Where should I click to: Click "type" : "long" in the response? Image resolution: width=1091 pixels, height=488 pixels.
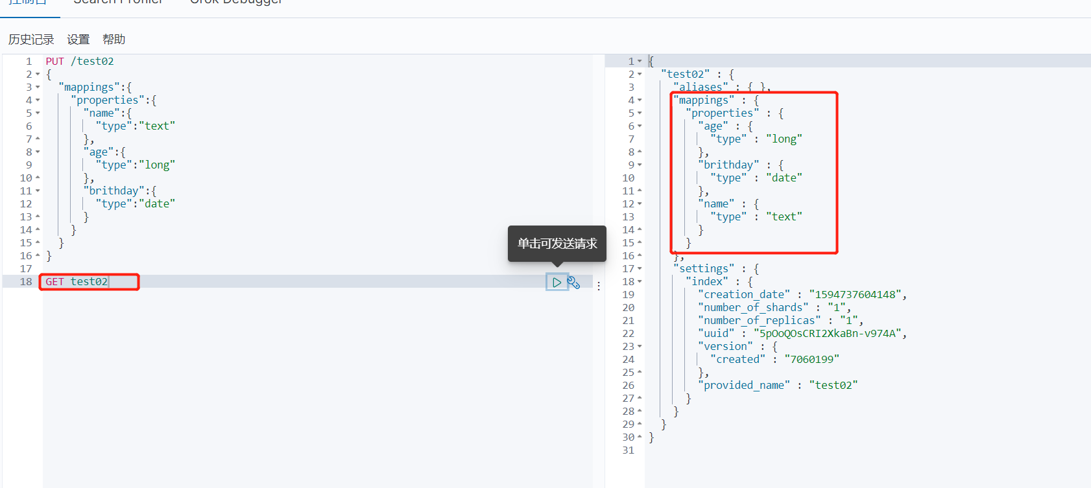756,139
